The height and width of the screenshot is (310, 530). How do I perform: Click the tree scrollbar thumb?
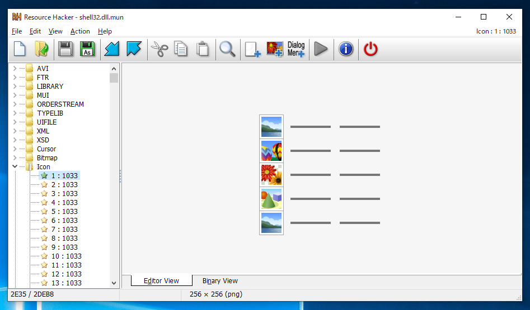coord(114,78)
